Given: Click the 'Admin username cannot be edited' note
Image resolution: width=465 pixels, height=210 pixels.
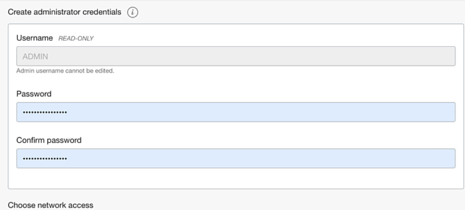Looking at the screenshot, I should tap(65, 71).
